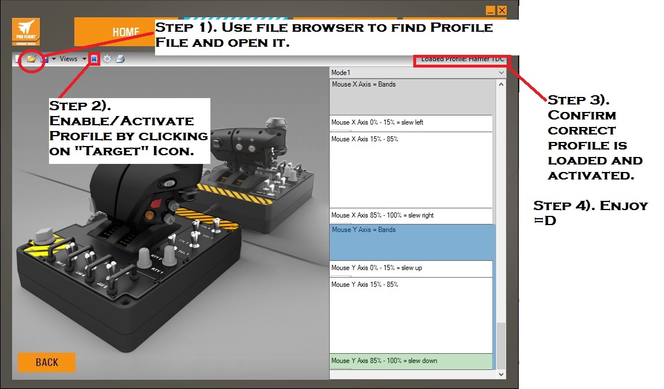Click the open profile folder icon
The width and height of the screenshot is (664, 389).
tap(31, 59)
